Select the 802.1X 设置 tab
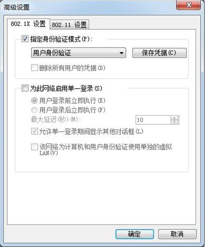Image resolution: width=205 pixels, height=247 pixels. click(x=28, y=24)
